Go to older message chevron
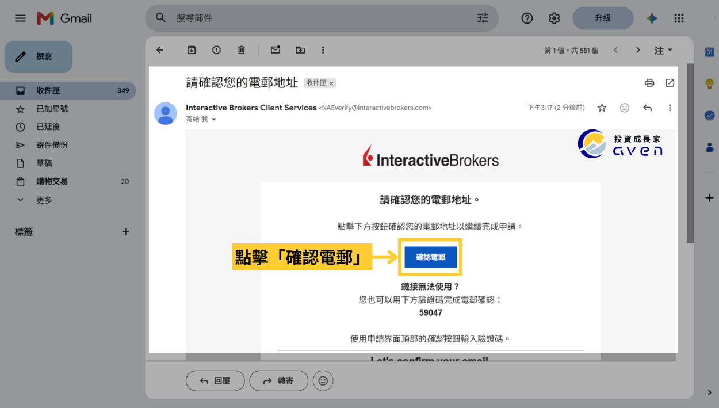The image size is (719, 408). (637, 50)
